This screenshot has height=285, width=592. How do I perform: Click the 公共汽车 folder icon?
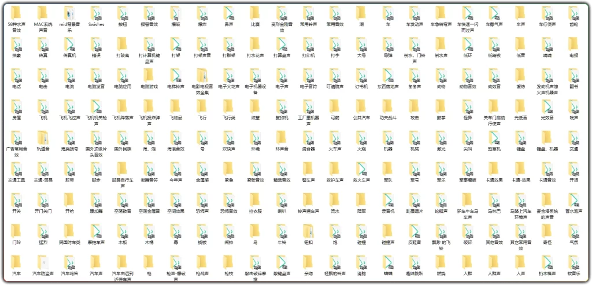[361, 107]
